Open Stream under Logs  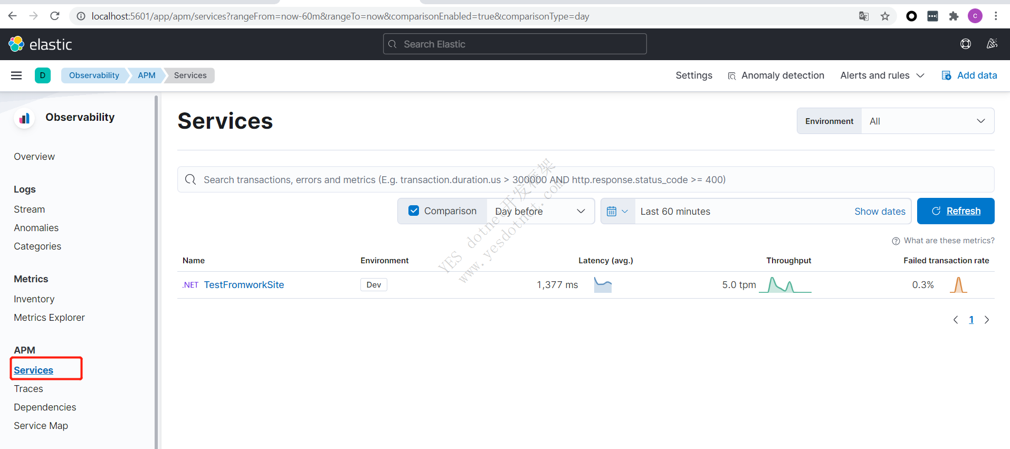point(30,209)
